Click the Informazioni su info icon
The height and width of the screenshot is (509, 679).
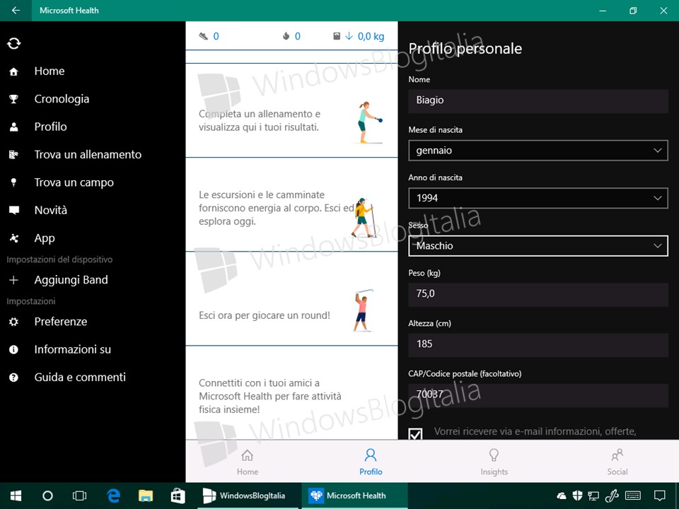[14, 349]
